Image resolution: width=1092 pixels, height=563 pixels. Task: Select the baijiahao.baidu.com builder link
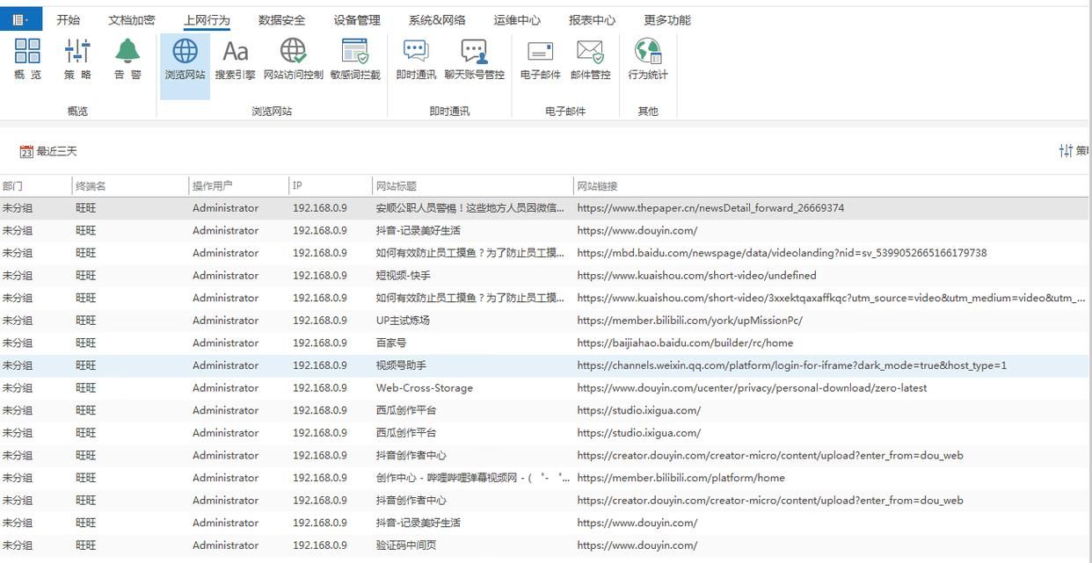pyautogui.click(x=685, y=343)
